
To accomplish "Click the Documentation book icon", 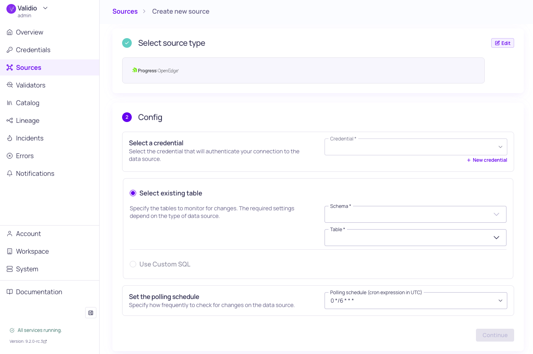I will pos(10,292).
